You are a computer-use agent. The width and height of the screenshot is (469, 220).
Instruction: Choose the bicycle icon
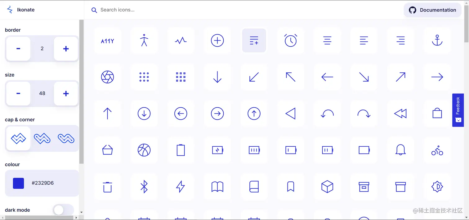click(x=437, y=150)
